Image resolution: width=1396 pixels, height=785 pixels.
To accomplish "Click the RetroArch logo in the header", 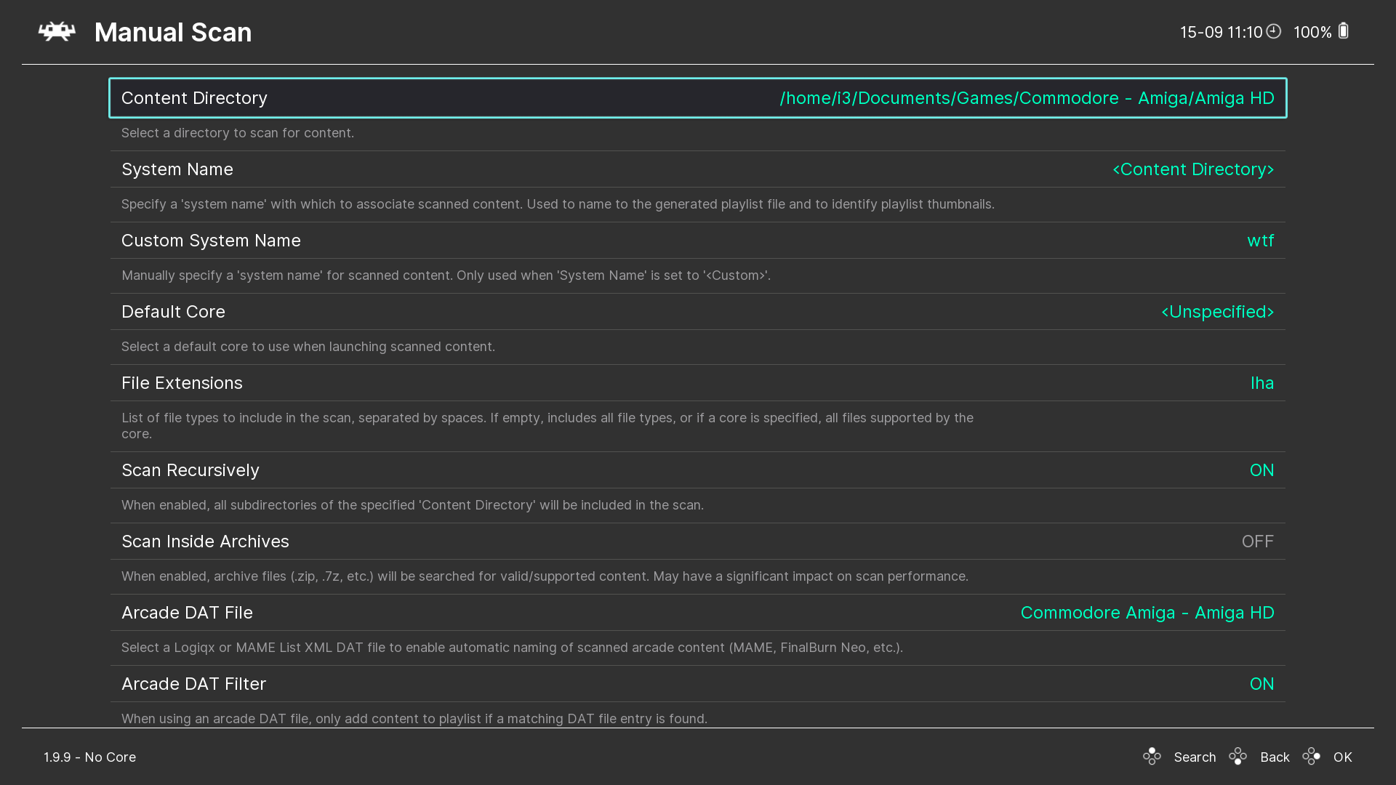I will click(x=57, y=31).
